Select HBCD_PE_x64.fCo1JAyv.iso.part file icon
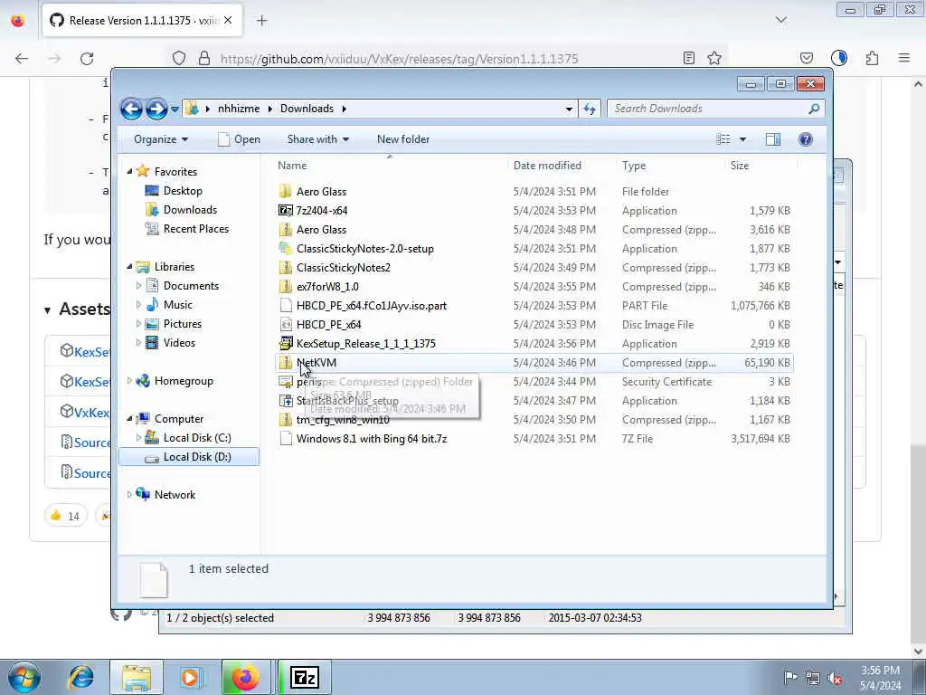 coord(286,306)
